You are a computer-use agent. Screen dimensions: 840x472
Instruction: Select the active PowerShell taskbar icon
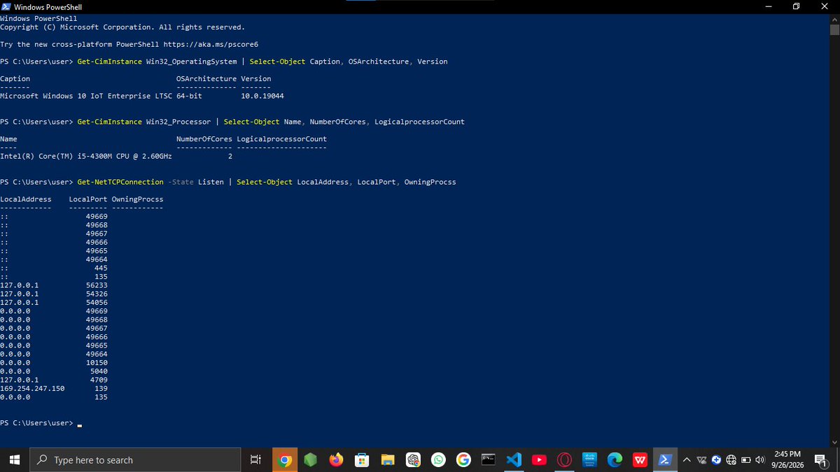pyautogui.click(x=665, y=459)
